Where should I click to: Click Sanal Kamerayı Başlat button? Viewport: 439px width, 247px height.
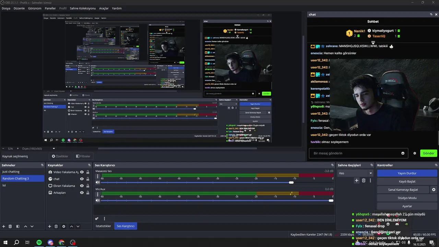(x=403, y=190)
